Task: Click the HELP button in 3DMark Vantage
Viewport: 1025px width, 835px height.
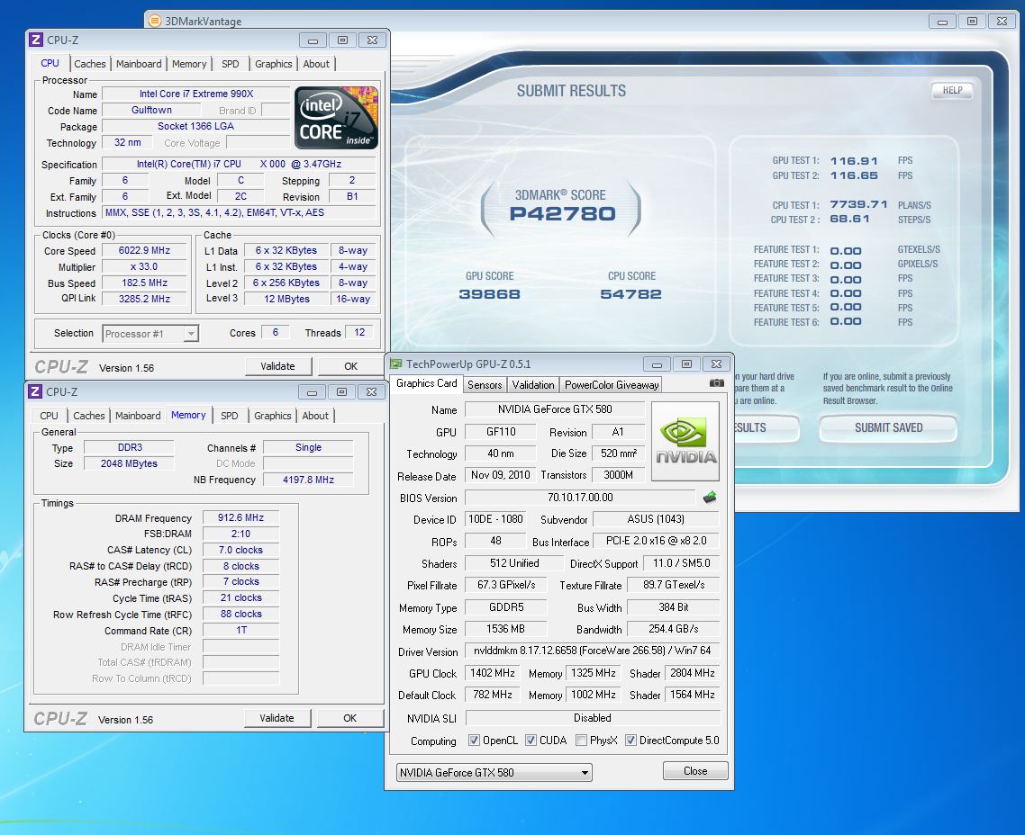Action: tap(952, 90)
